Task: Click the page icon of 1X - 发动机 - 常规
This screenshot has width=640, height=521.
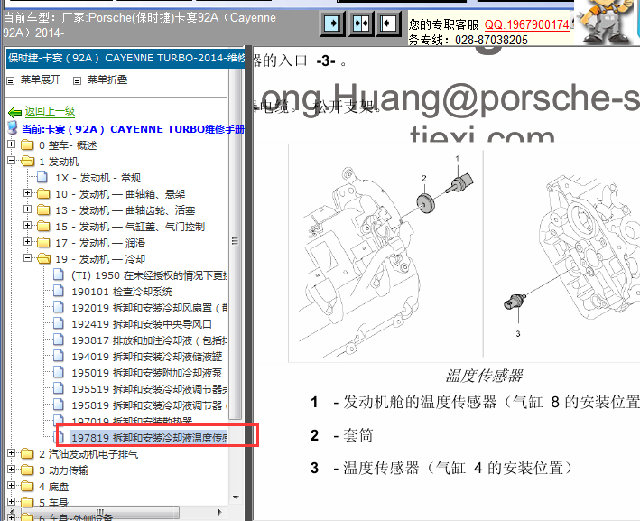Action: 42,177
